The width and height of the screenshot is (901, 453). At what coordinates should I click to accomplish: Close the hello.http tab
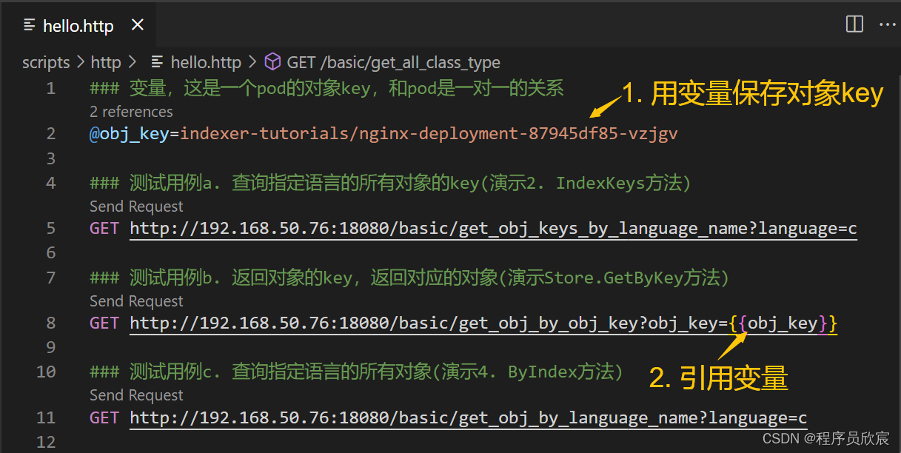(x=137, y=25)
